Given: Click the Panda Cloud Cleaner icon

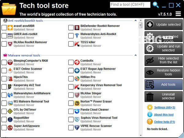Looking at the screenshot, I should pyautogui.click(x=77, y=111).
